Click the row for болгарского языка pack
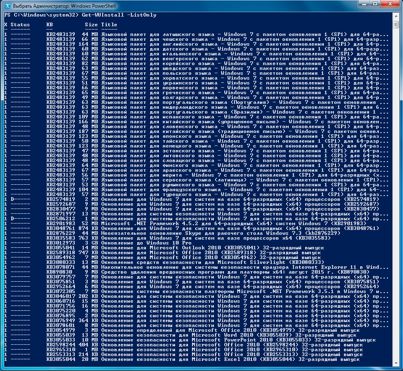 (x=196, y=98)
